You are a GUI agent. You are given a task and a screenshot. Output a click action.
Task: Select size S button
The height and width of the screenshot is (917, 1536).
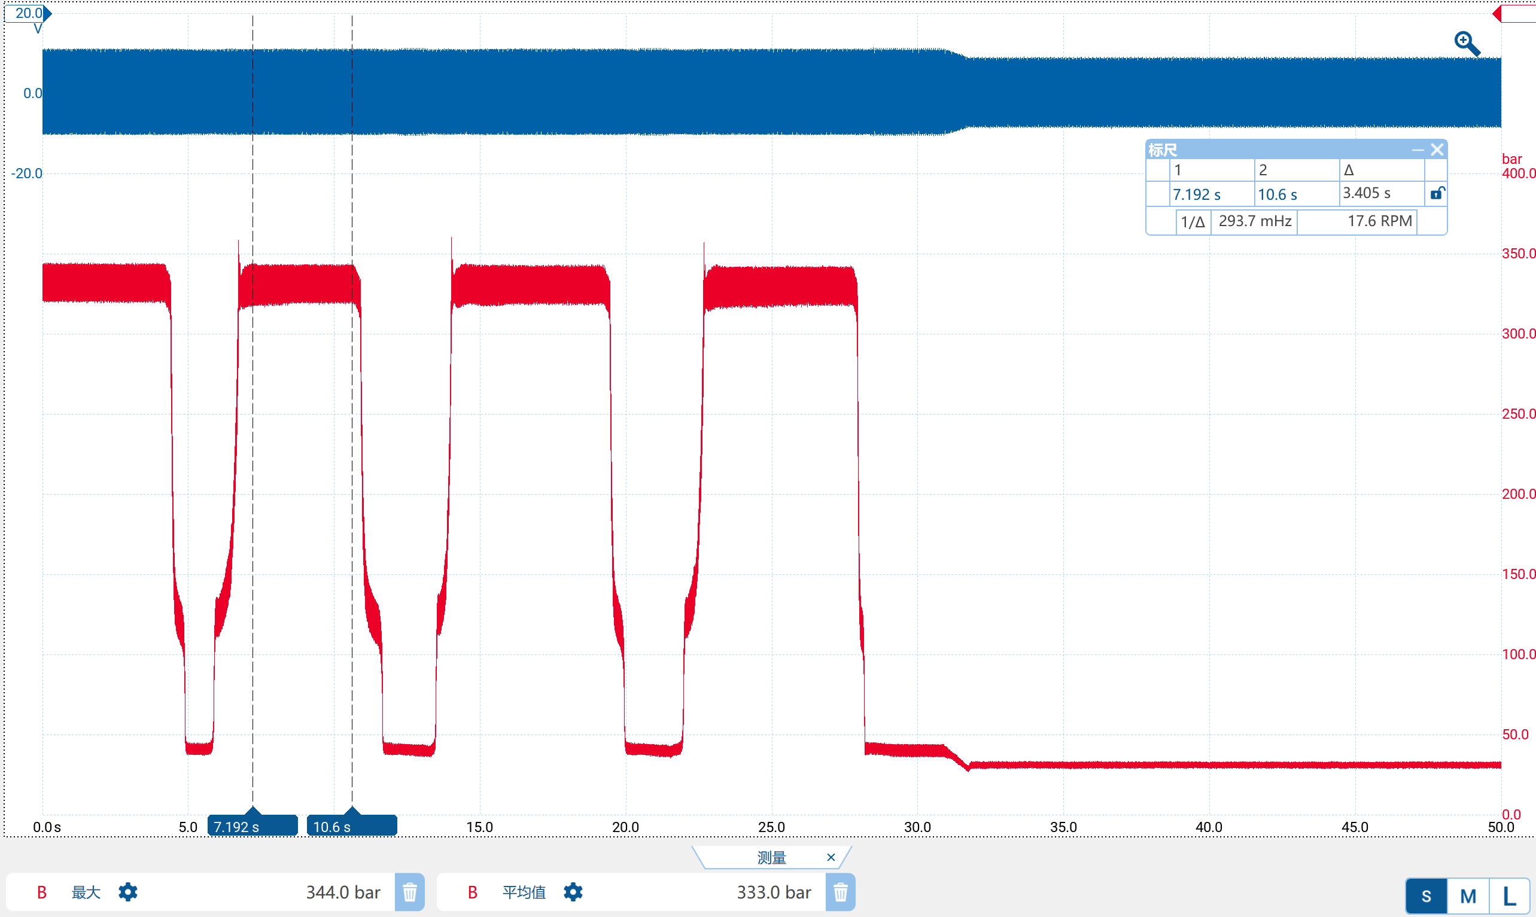click(1426, 896)
